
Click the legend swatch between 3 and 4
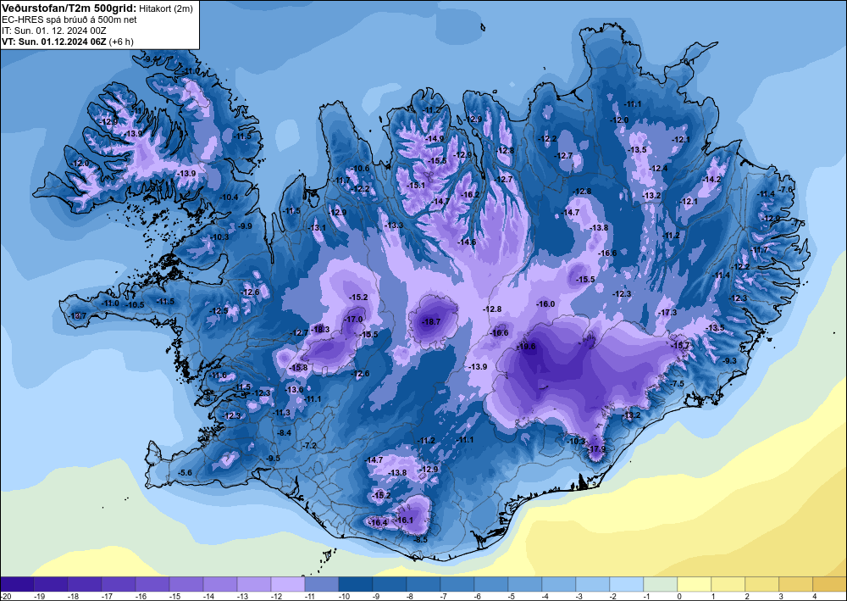click(796, 584)
